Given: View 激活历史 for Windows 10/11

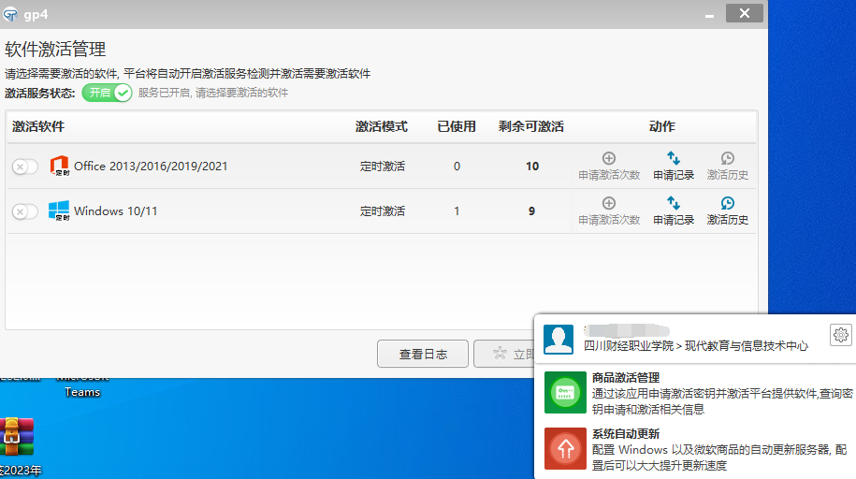Looking at the screenshot, I should pos(727,211).
